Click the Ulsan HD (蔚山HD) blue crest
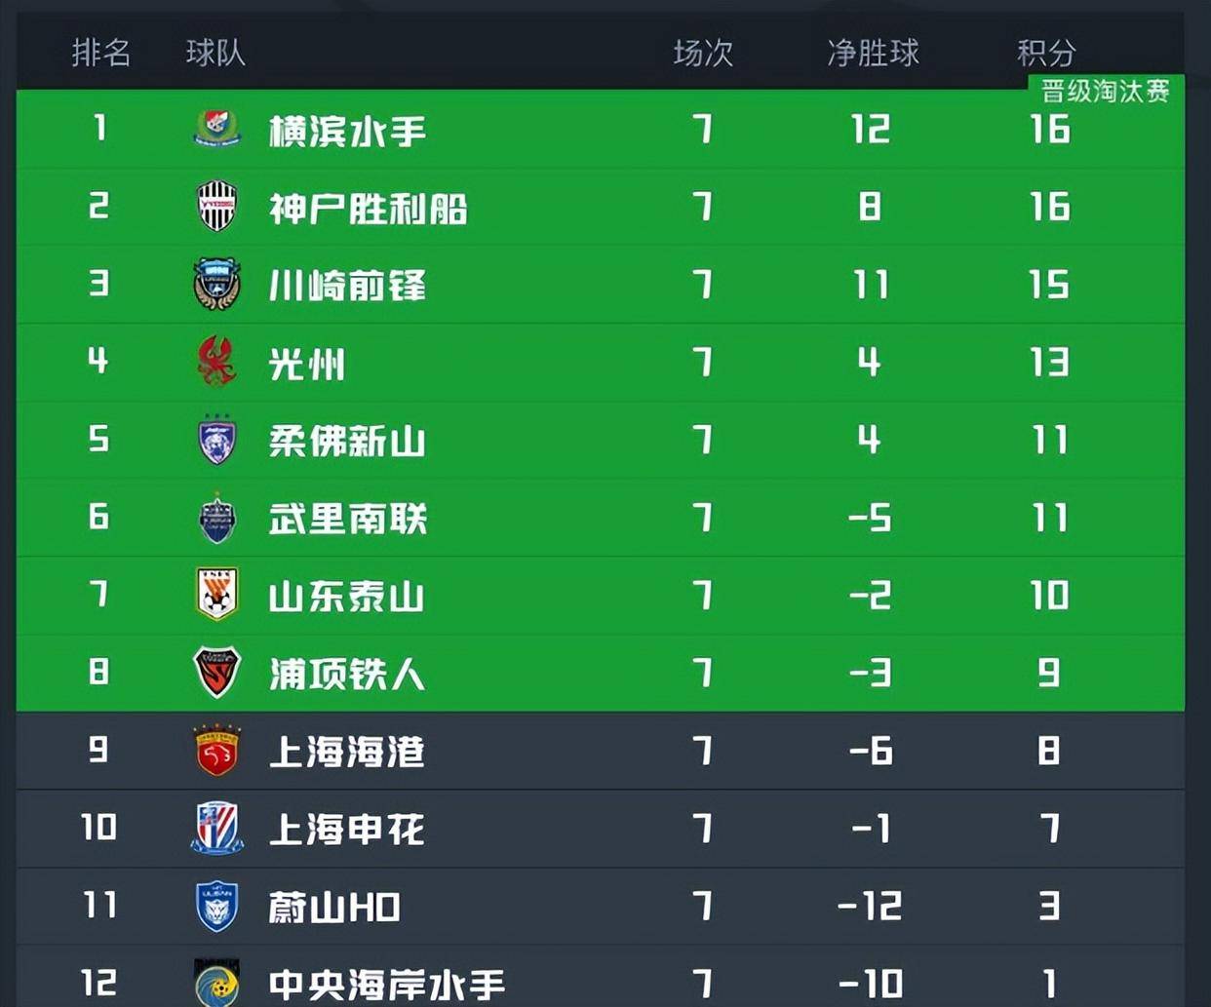The width and height of the screenshot is (1211, 1007). tap(216, 907)
